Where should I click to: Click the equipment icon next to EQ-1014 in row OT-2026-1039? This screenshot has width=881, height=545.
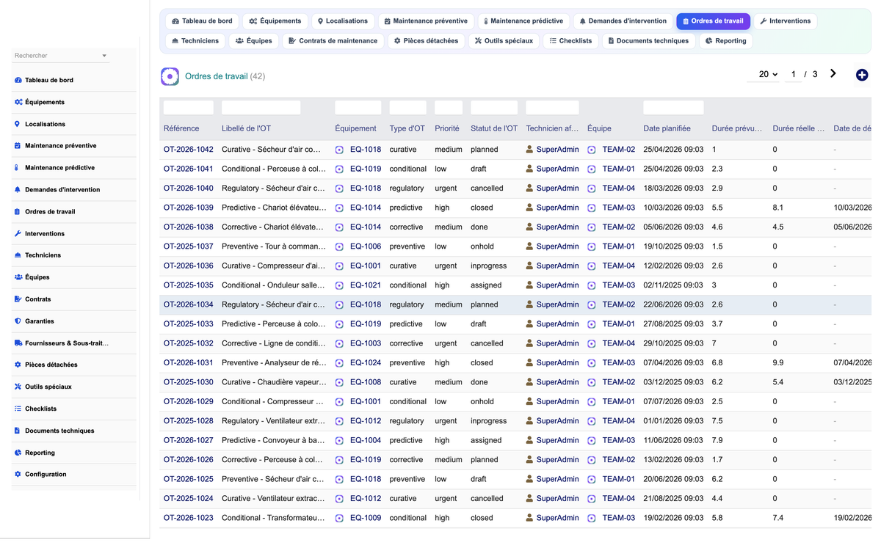339,208
